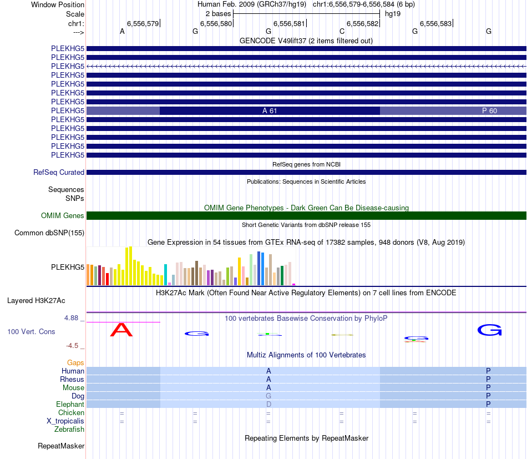
Task: Click the Rhesus alignment row label
Action: (72, 379)
